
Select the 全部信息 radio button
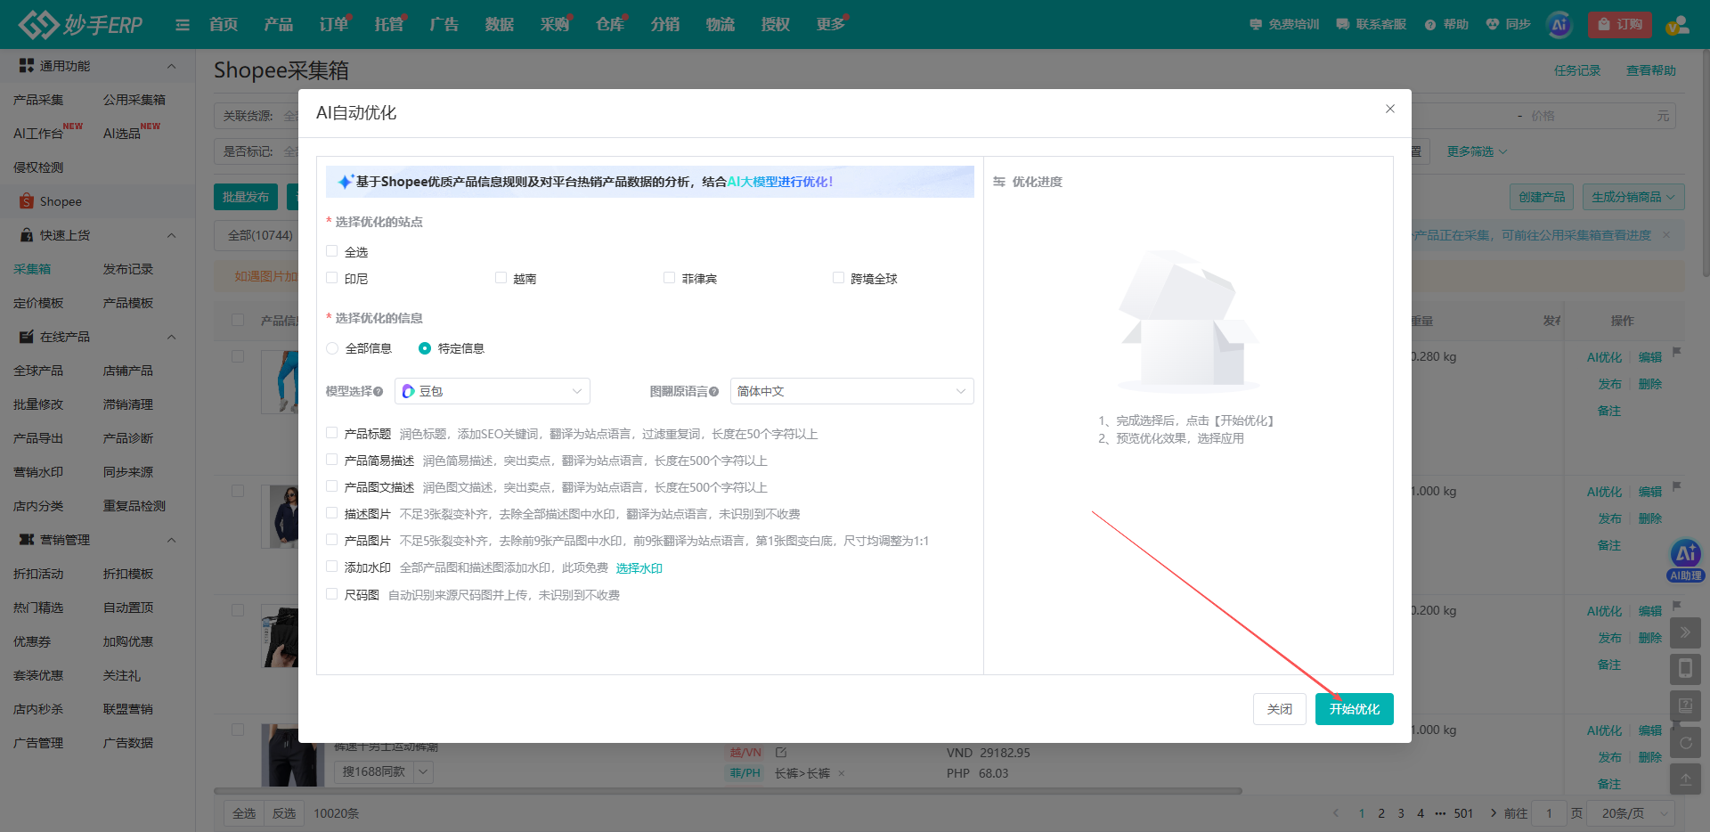pyautogui.click(x=332, y=348)
